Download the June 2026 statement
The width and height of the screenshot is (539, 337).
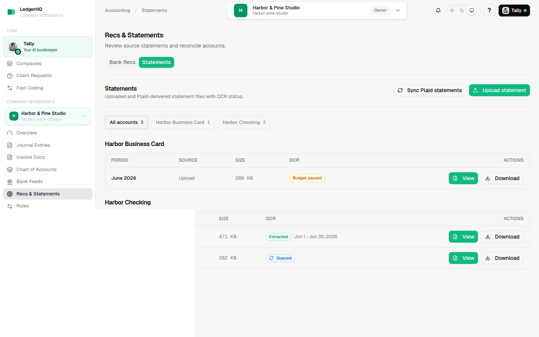pos(502,178)
